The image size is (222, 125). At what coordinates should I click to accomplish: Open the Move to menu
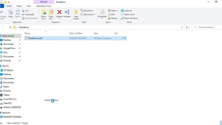pos(43,15)
